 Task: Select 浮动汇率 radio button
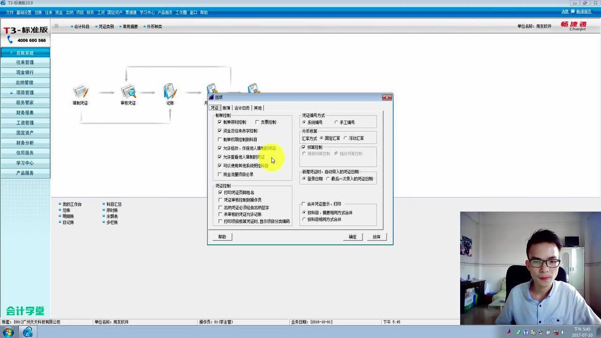346,138
